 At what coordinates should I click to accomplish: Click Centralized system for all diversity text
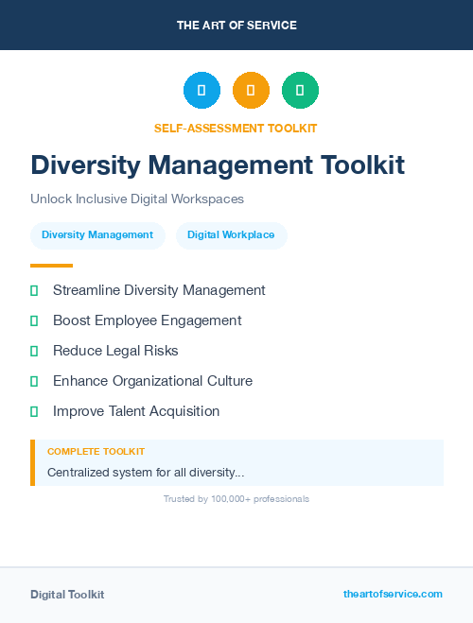pyautogui.click(x=146, y=473)
